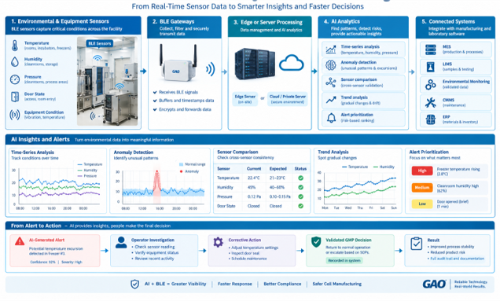Image resolution: width=500 pixels, height=301 pixels.
Task: Click the '40–60%' expected humidity cell
Action: (x=277, y=188)
